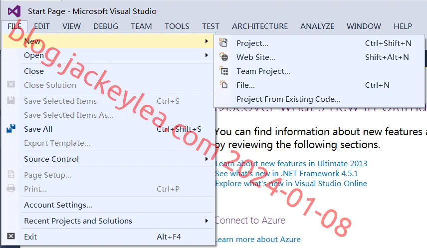Click the Save Selected Items floppy icon
The image size is (427, 248).
pos(11,100)
